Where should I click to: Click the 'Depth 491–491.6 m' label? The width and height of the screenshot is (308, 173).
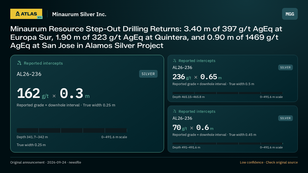pos(186,147)
